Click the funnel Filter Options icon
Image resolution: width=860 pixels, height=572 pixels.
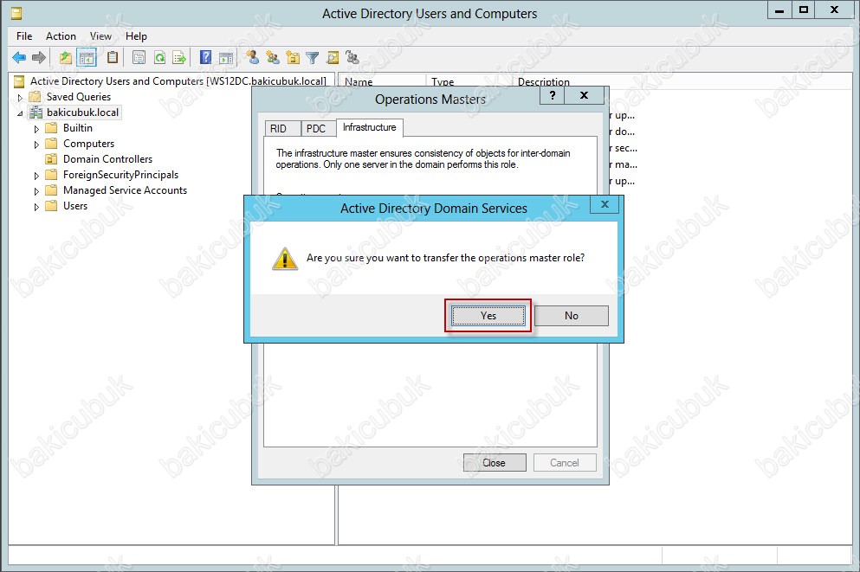point(313,57)
